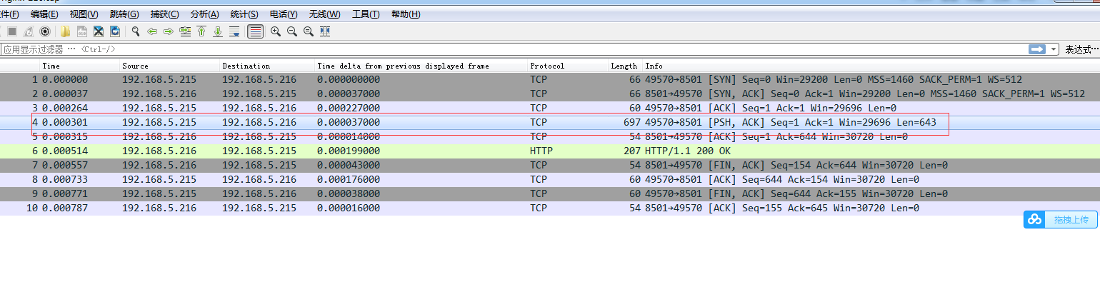The image size is (1100, 282).
Task: Click the HTTP protocol cell
Action: 541,151
